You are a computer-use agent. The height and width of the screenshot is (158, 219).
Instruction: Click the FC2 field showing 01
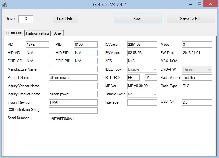(151, 78)
